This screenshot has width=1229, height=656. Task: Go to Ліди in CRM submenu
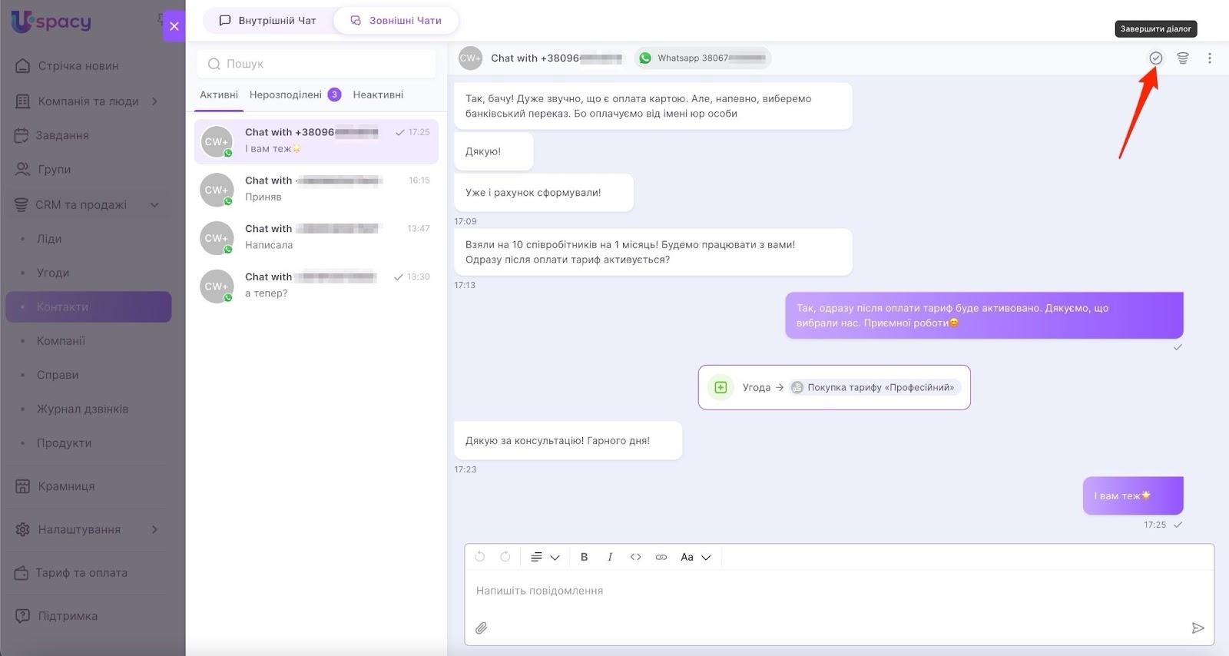point(49,239)
